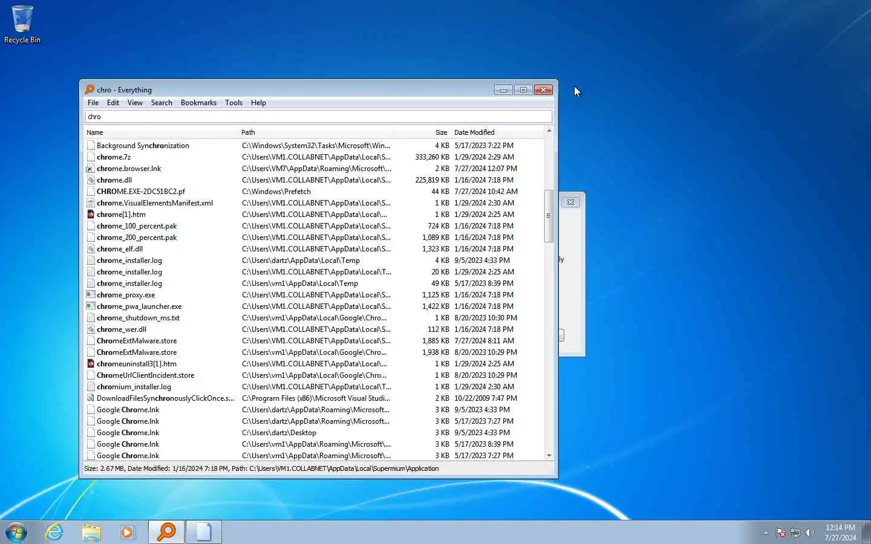Close the Everything window
Image resolution: width=871 pixels, height=544 pixels.
(543, 90)
